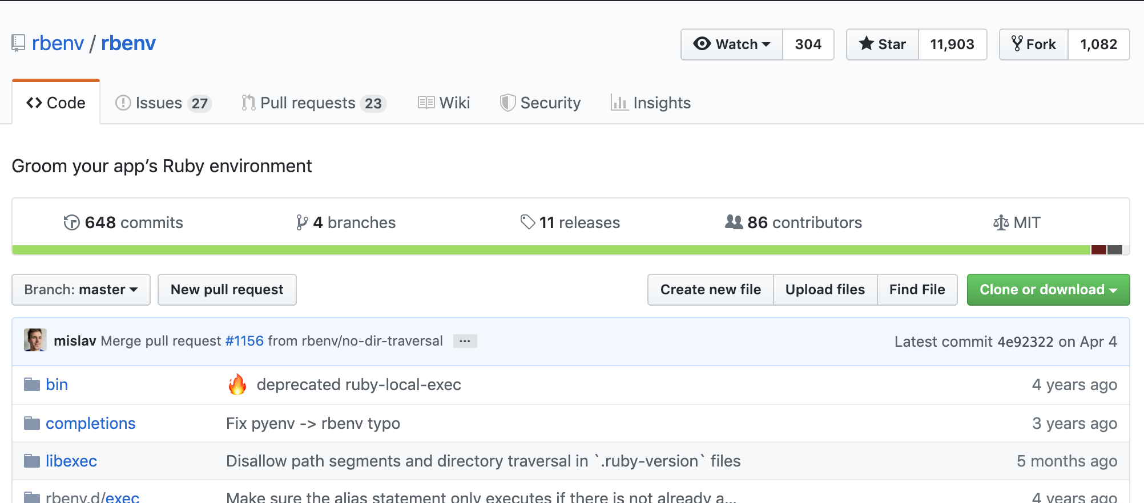Expand Clone or download menu

coord(1048,290)
